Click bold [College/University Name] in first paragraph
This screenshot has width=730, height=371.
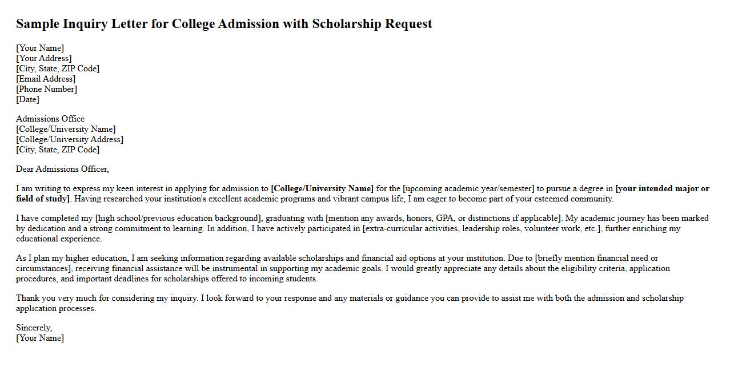(x=322, y=188)
